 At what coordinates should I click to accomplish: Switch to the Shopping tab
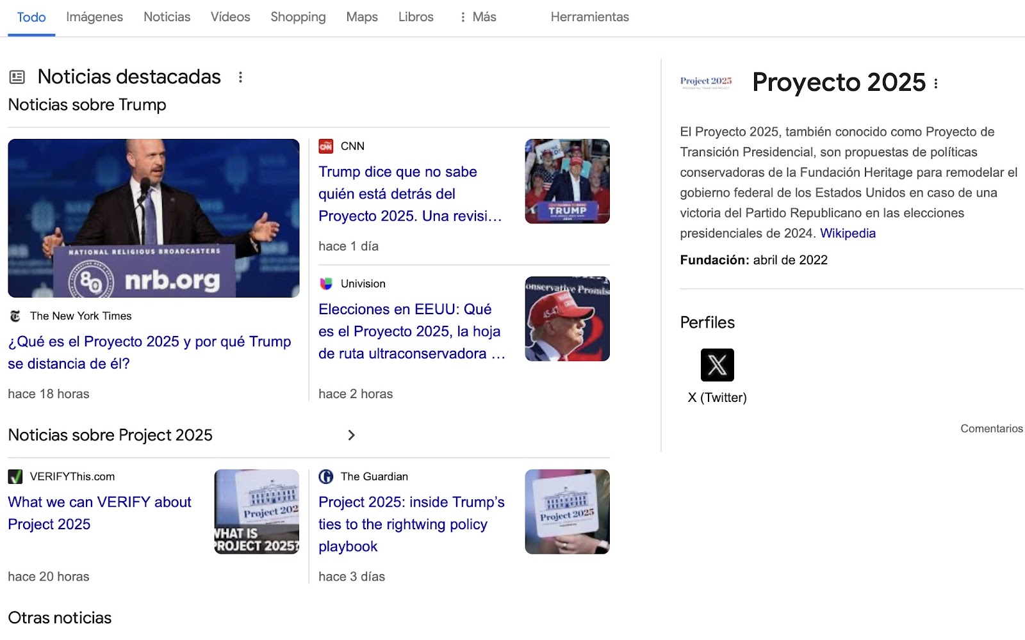point(298,17)
